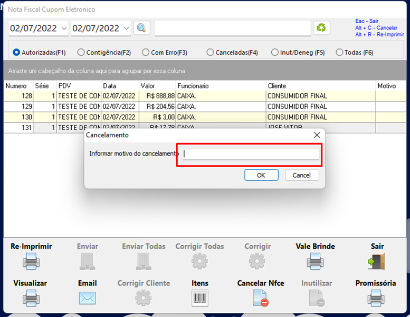This screenshot has width=410, height=317.
Task: Select the Contigência(F2) radio button
Action: click(x=81, y=53)
